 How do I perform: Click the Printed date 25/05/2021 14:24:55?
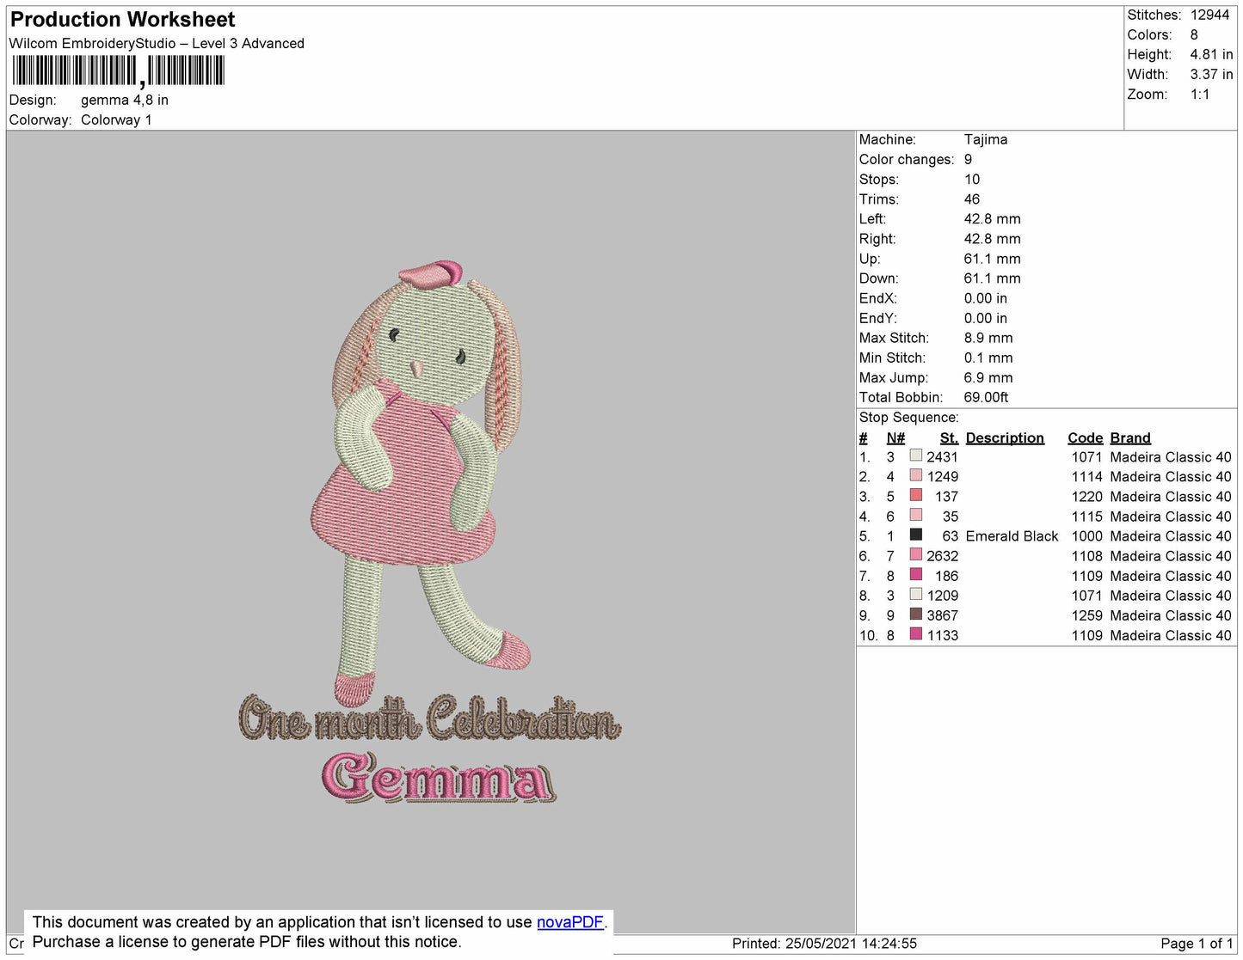(824, 944)
